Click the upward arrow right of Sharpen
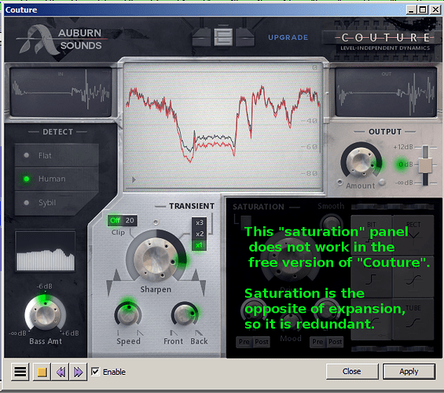Screen dimensions: 444x393 [195, 275]
